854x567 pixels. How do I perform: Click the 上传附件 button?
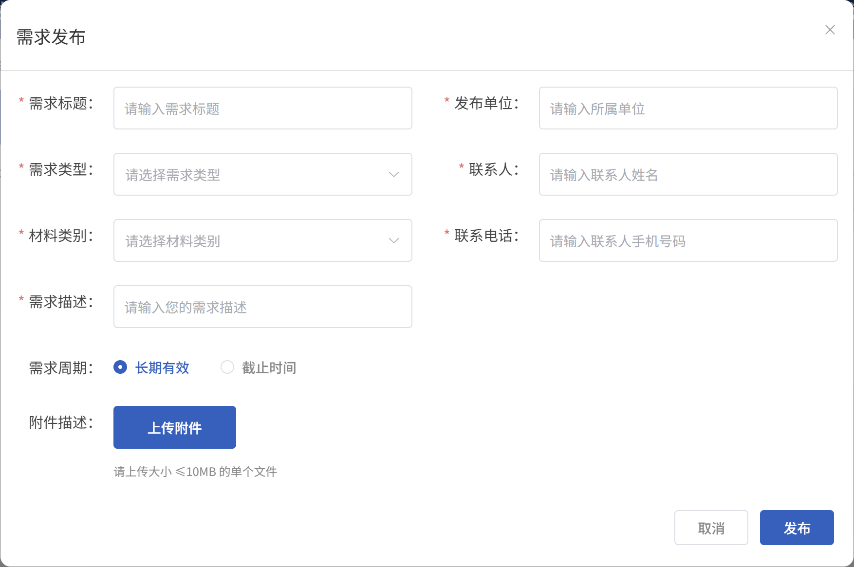tap(174, 427)
